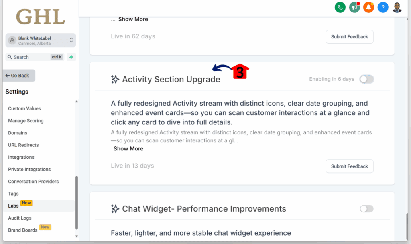Open the user profile avatar

[x=397, y=7]
